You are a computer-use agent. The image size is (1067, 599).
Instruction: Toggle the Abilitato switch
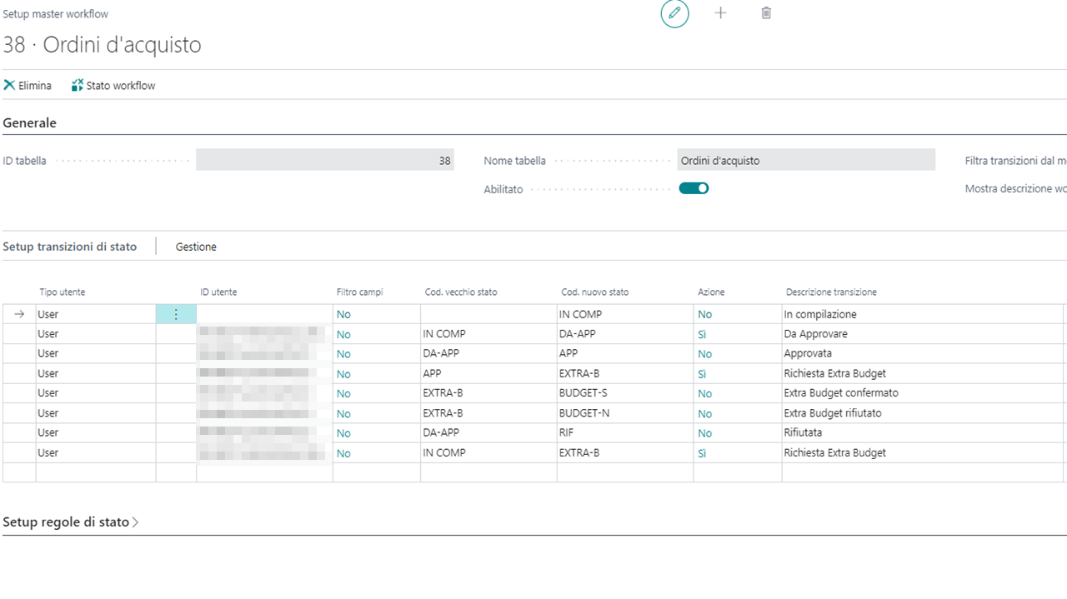694,188
